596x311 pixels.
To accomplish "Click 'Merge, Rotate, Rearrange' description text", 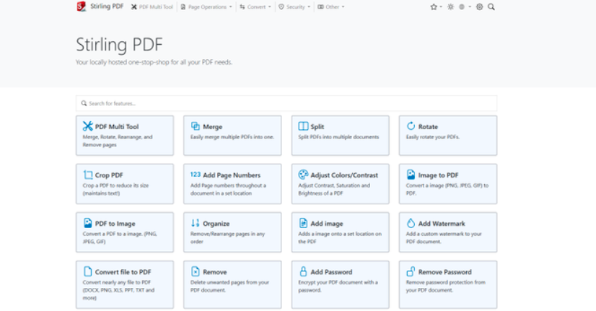I will (x=118, y=141).
